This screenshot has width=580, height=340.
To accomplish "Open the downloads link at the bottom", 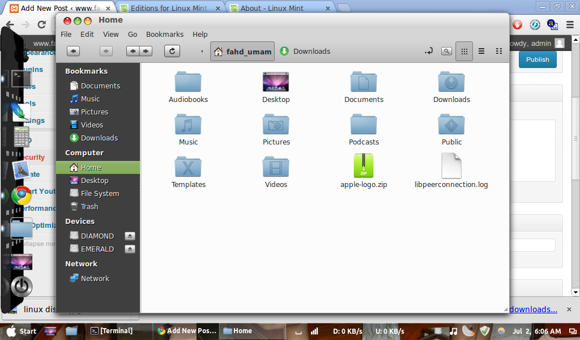I will pyautogui.click(x=533, y=309).
